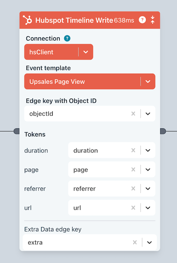This screenshot has width=177, height=263.
Task: Clear the duration token value
Action: point(133,150)
